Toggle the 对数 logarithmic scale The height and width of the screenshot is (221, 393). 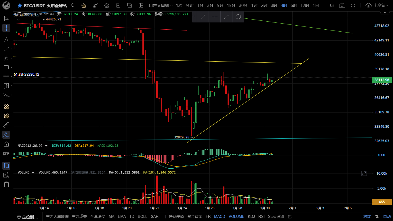367,217
